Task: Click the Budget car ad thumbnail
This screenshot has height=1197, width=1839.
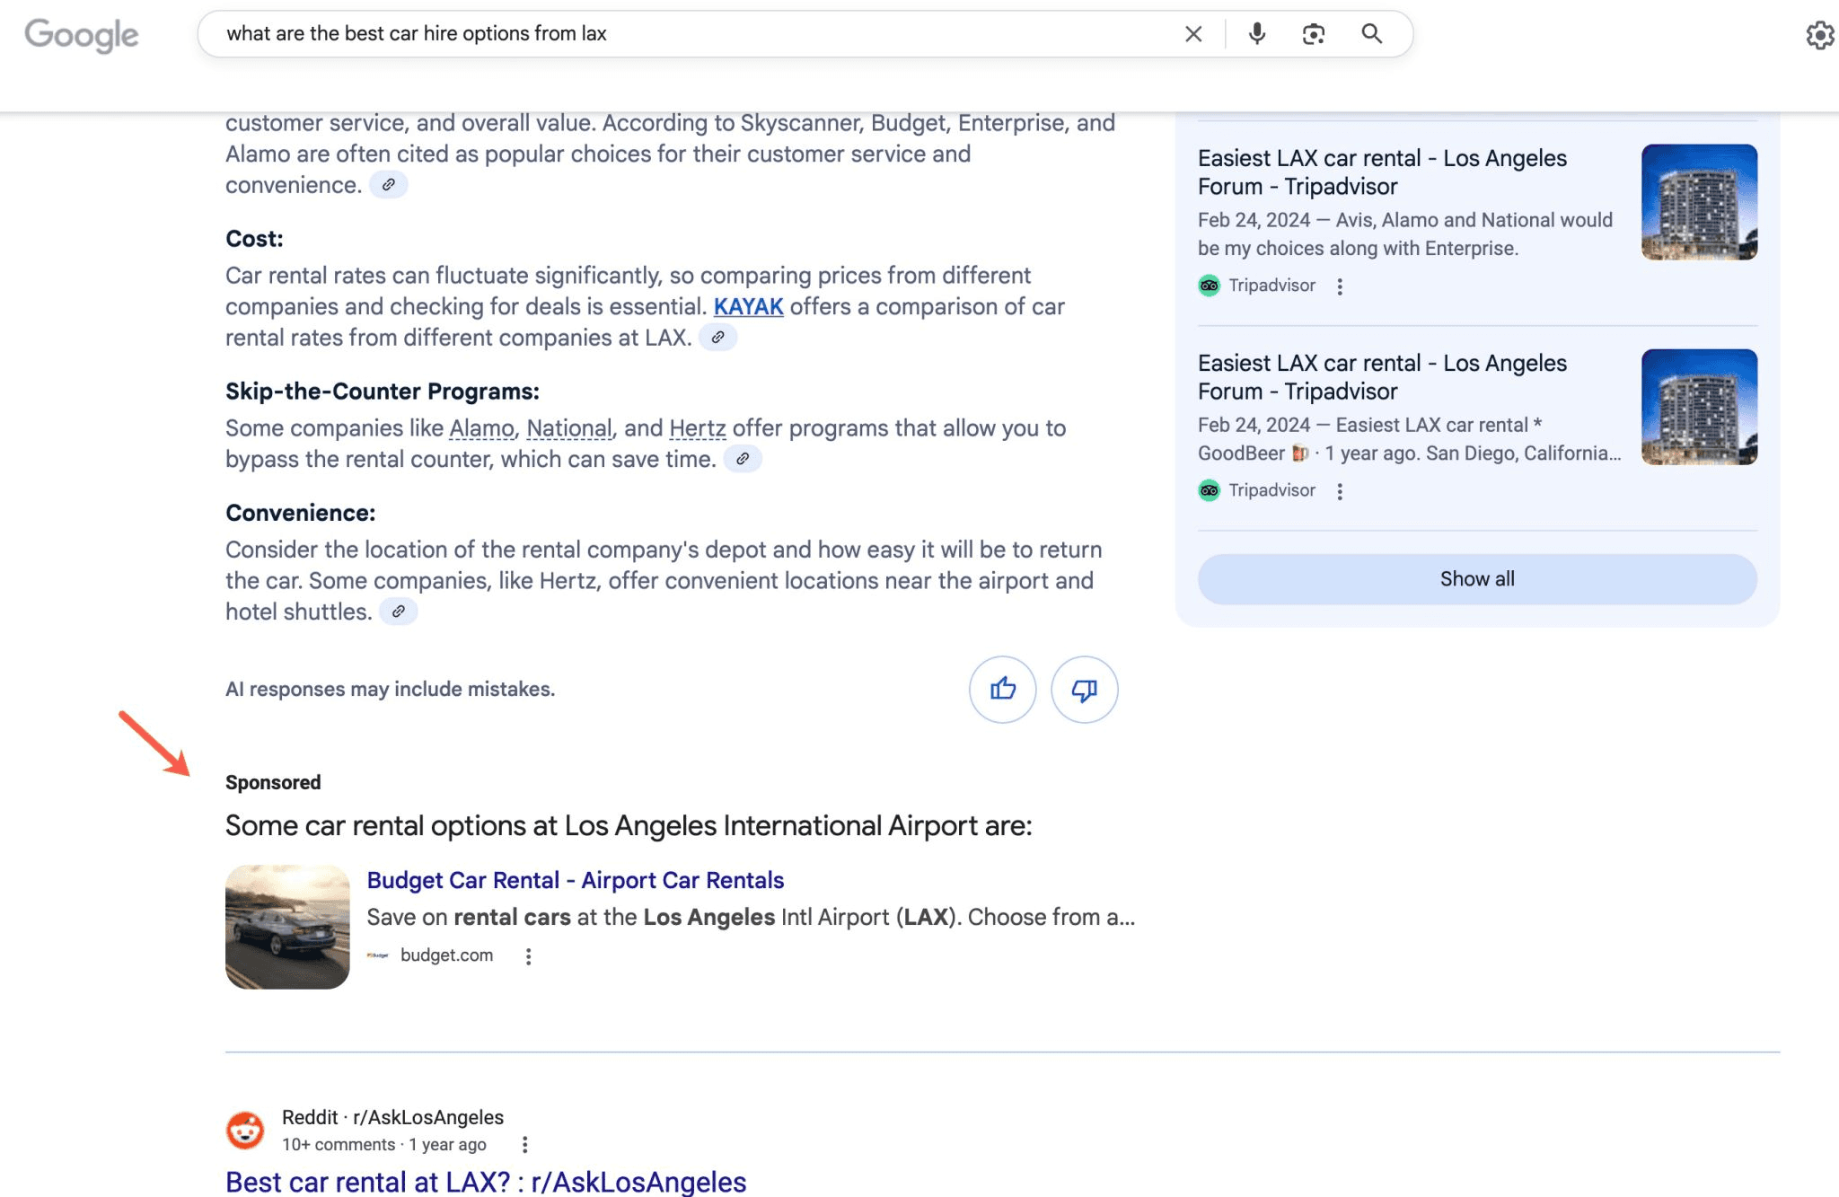Action: (287, 927)
